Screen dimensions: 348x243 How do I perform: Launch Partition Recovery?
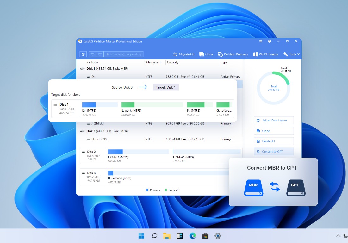tap(233, 54)
